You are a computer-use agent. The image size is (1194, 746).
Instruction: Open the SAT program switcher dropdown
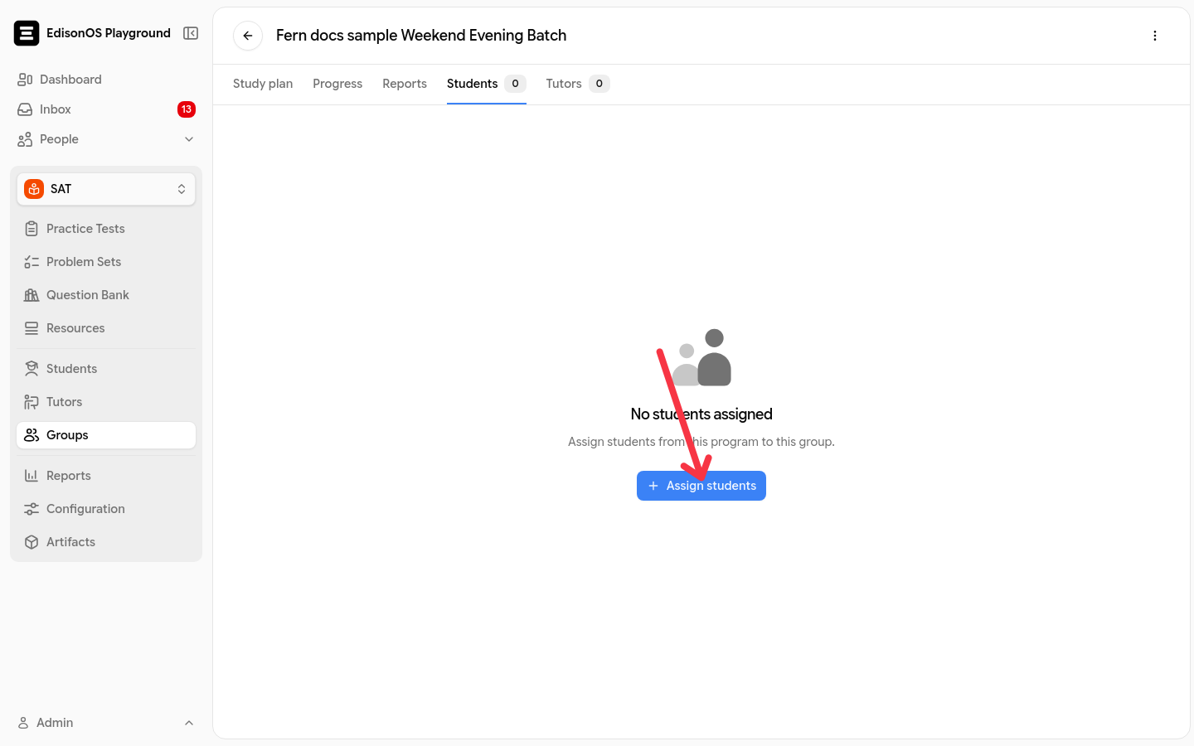(106, 189)
